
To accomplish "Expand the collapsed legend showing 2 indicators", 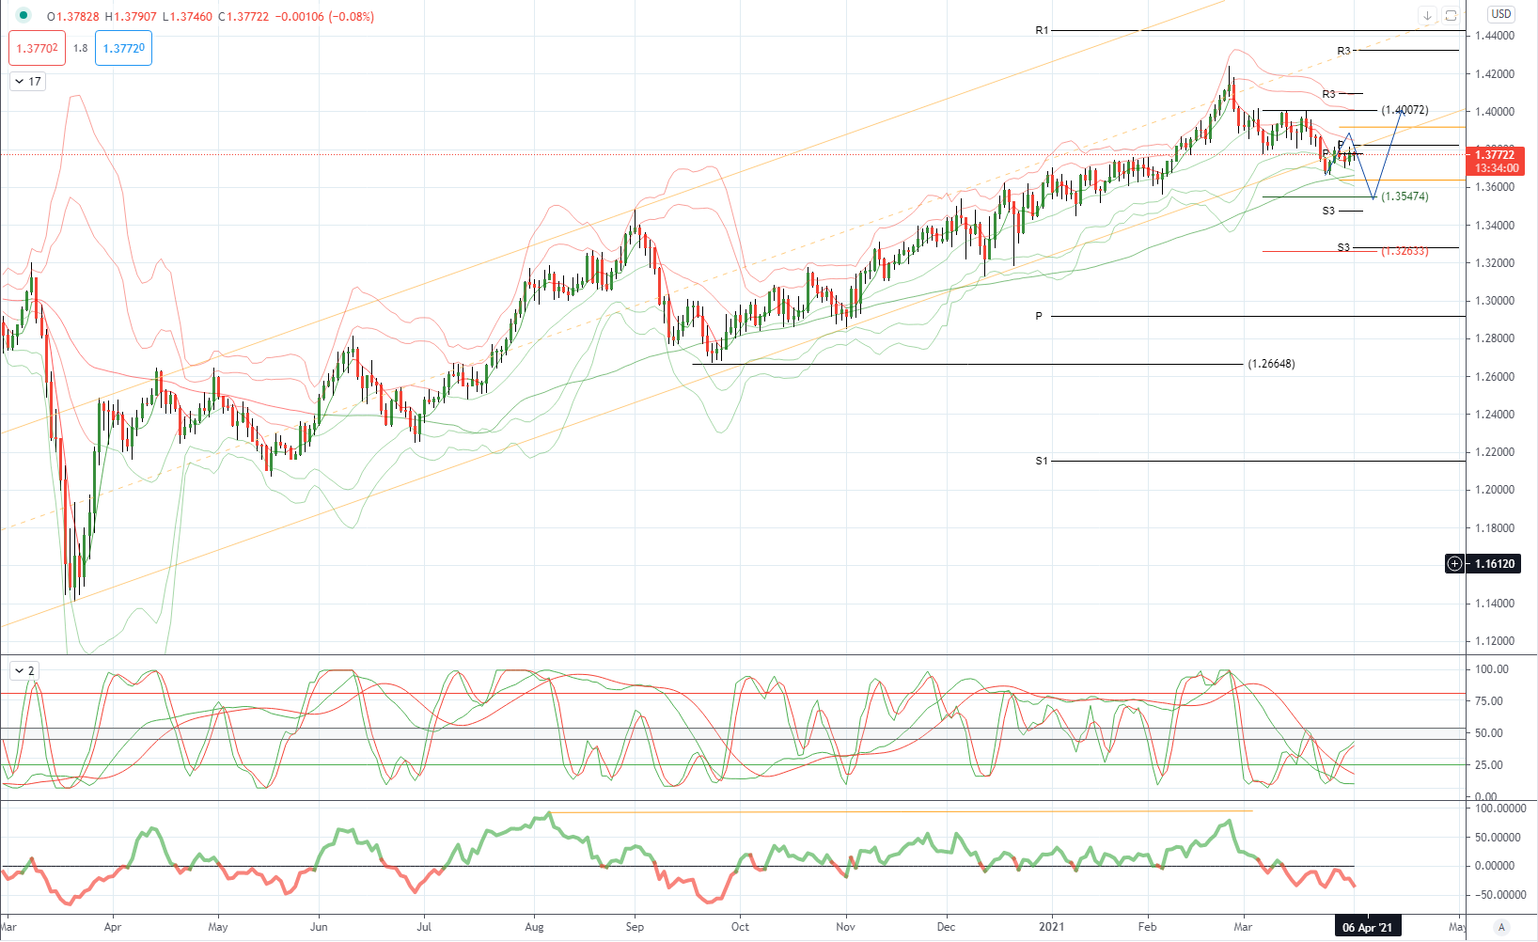I will coord(24,671).
